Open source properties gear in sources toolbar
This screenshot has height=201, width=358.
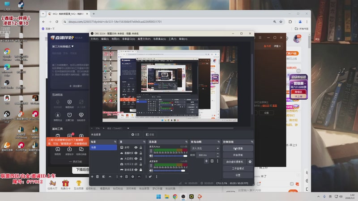(x=132, y=176)
